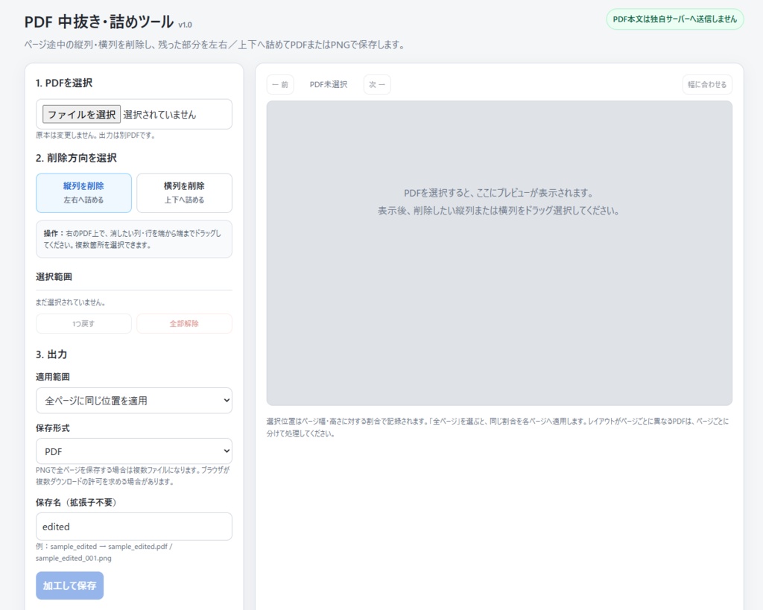Click the 1つ戻す undo button
The image size is (763, 610).
(83, 323)
